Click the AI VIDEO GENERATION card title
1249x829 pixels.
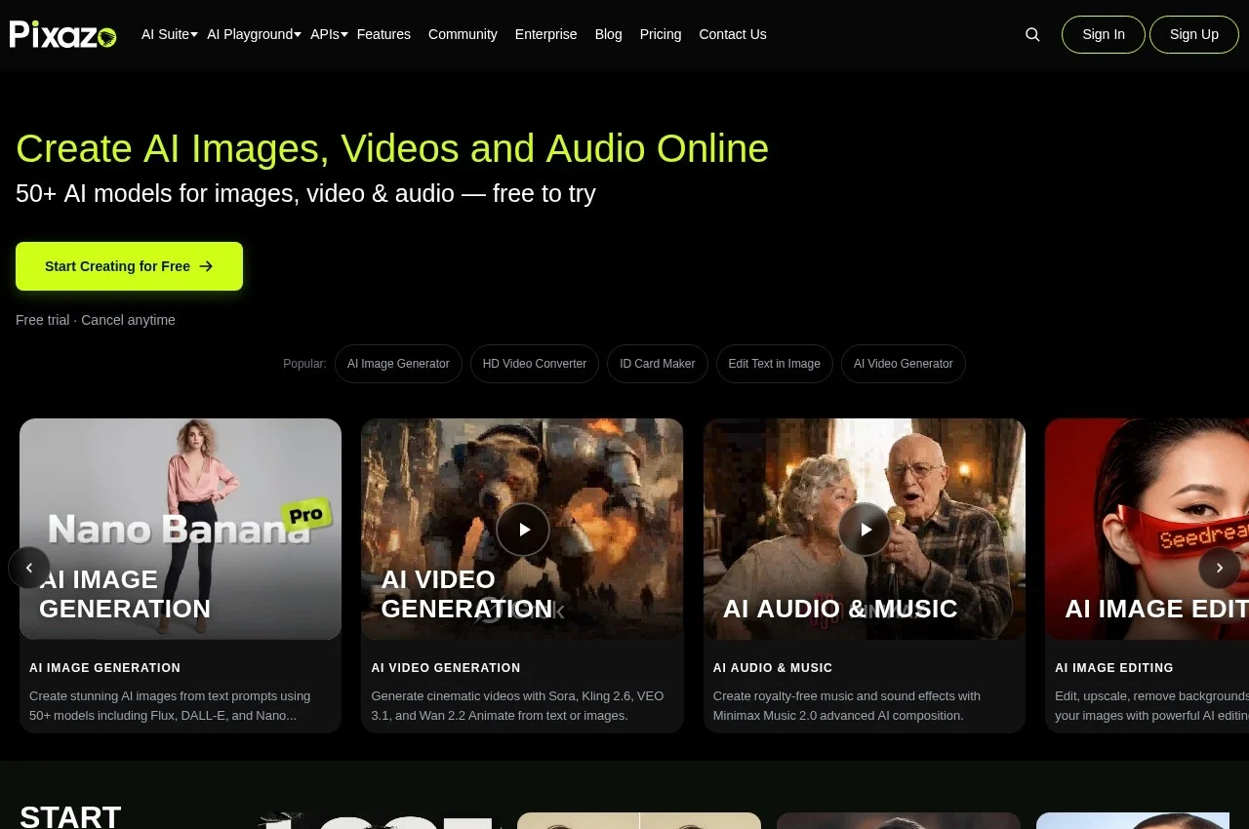pos(446,668)
